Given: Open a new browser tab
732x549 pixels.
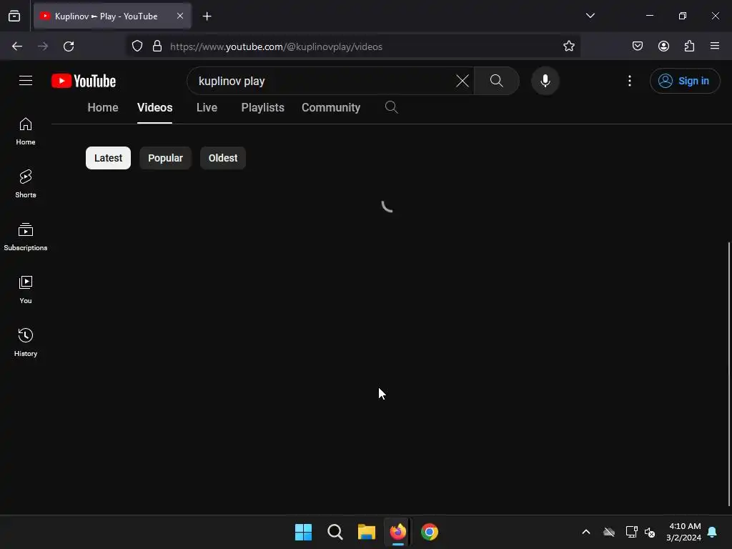Looking at the screenshot, I should (207, 16).
